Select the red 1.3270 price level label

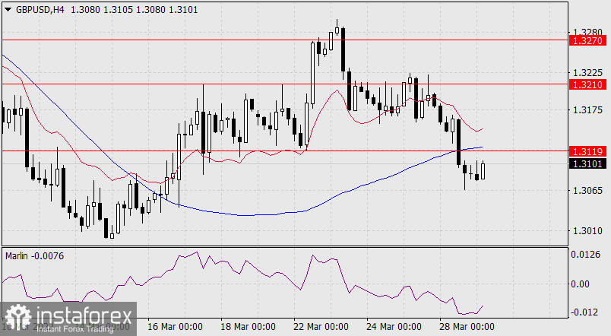(589, 39)
